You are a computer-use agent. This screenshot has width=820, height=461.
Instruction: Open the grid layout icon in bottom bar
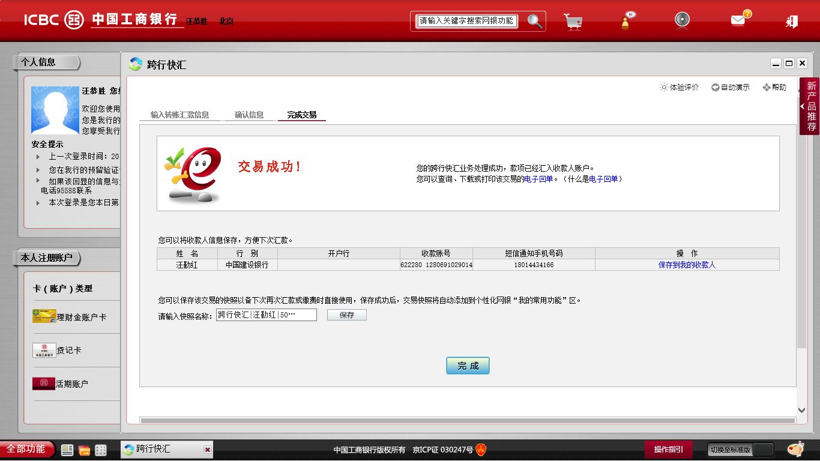101,450
